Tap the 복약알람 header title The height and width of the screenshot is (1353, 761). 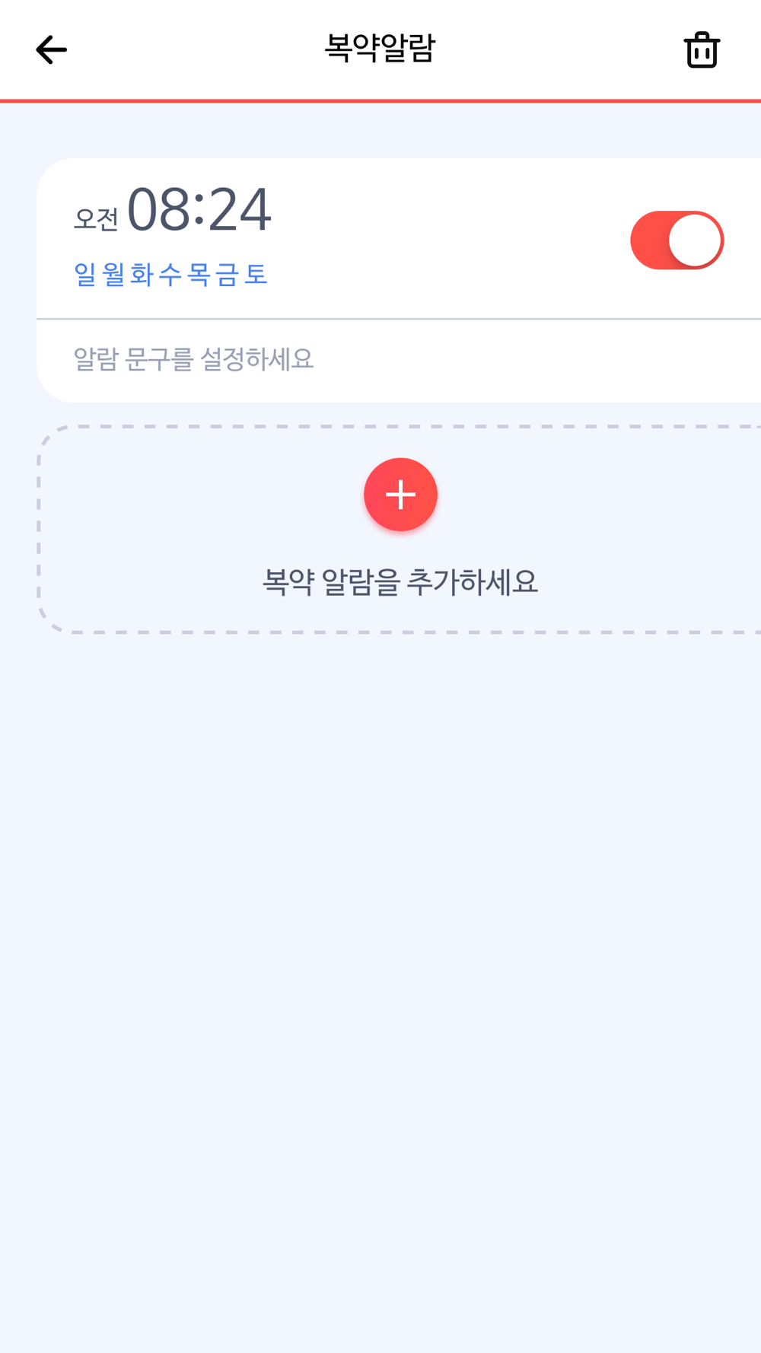click(380, 48)
